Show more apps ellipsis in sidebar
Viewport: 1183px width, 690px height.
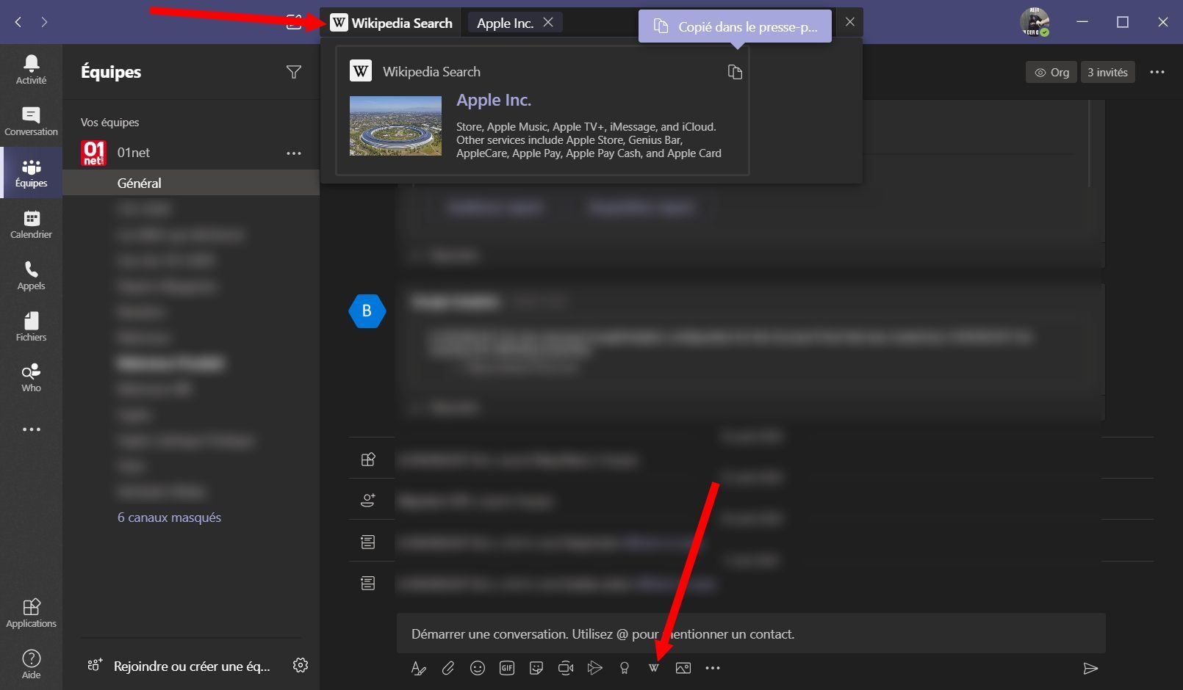click(x=31, y=429)
